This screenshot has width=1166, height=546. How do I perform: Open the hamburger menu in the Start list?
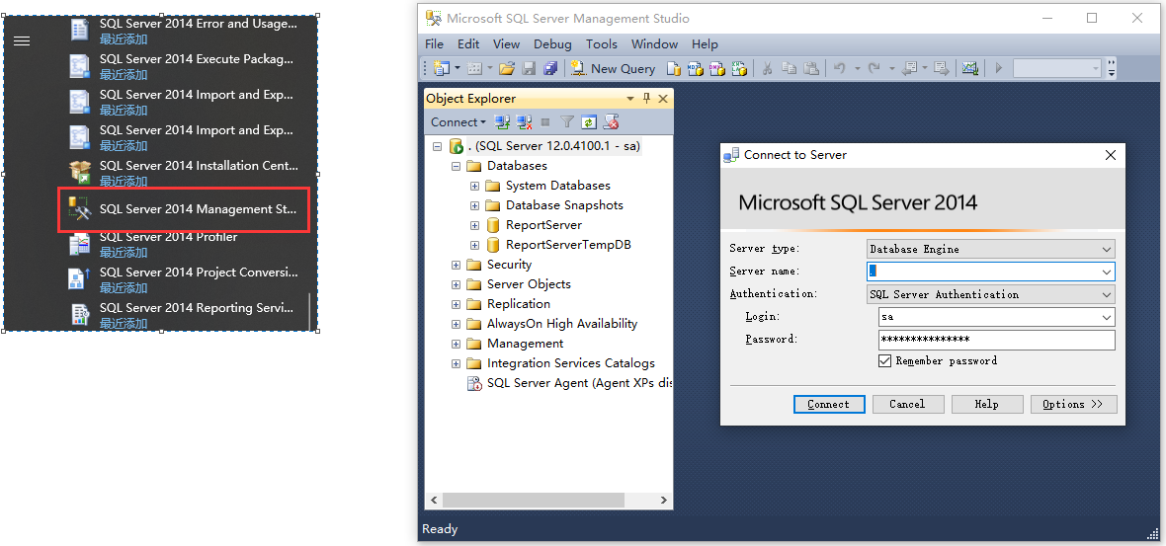coord(22,40)
